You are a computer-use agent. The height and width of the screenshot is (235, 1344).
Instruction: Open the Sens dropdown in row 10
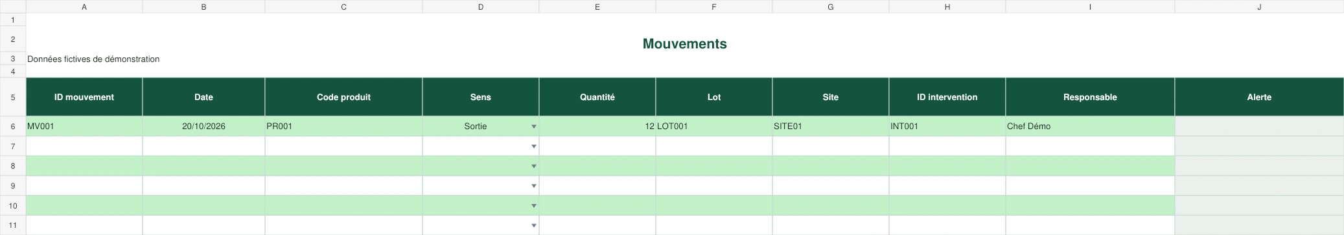(x=534, y=206)
